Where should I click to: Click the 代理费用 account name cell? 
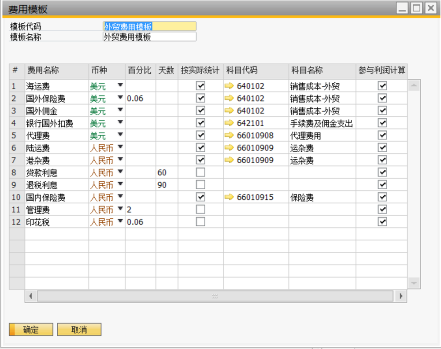pos(322,135)
